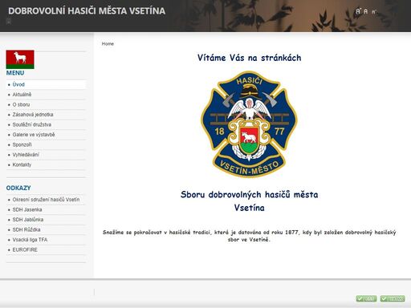
Task: Open the Vyhledávání search page
Action: [x=26, y=155]
